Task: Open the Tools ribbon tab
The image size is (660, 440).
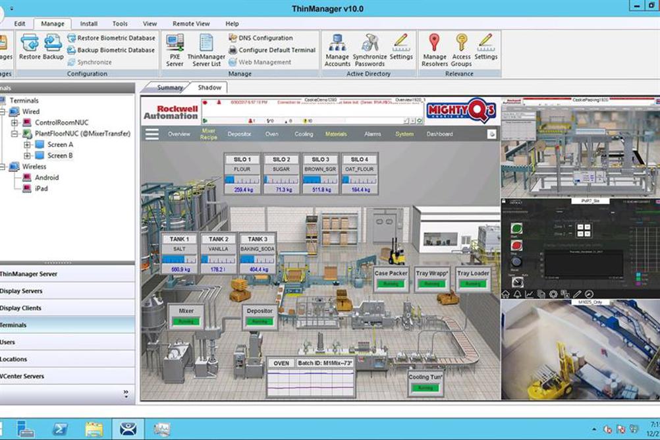Action: (120, 24)
